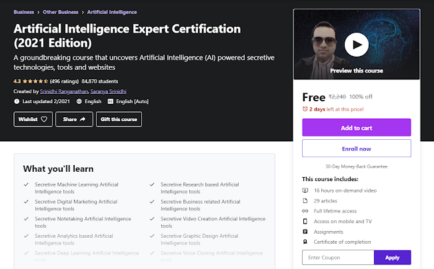This screenshot has width=434, height=269.
Task: Click checkmark beside Secretive Research based tools
Action: pyautogui.click(x=152, y=184)
